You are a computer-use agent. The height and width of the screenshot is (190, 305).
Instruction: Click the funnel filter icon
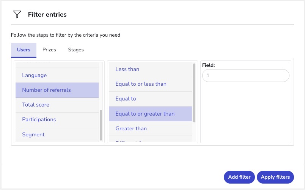click(17, 15)
